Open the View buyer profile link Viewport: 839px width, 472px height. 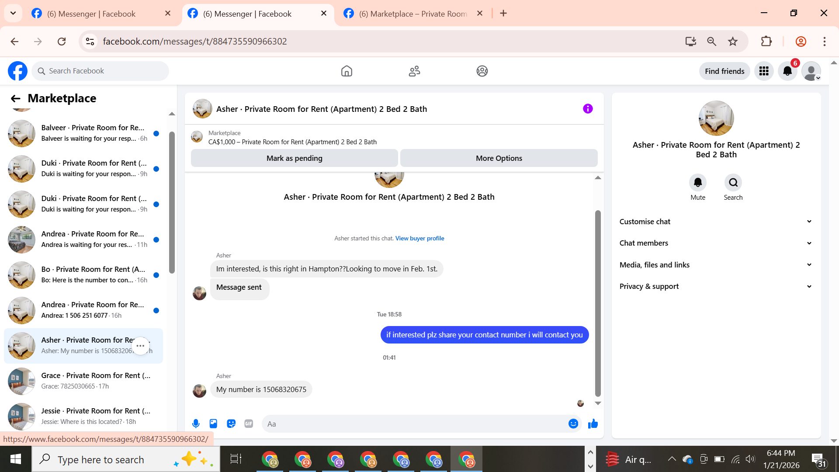(x=419, y=238)
